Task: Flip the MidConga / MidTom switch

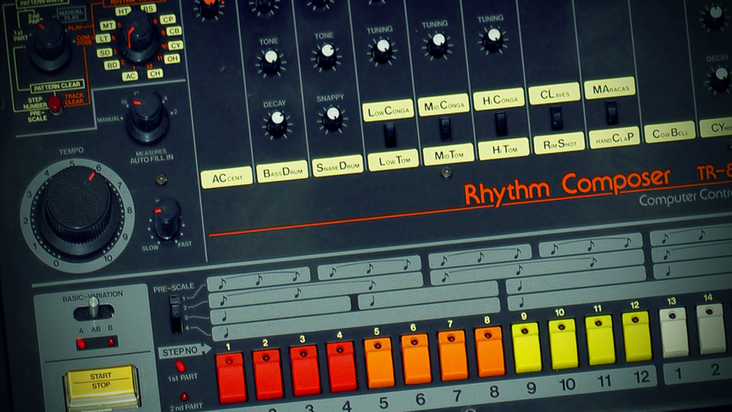Action: pos(446,129)
